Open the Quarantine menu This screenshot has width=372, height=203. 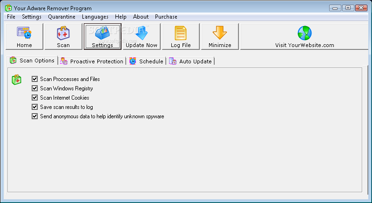click(x=61, y=17)
